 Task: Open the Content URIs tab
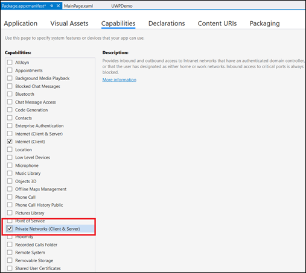click(217, 24)
